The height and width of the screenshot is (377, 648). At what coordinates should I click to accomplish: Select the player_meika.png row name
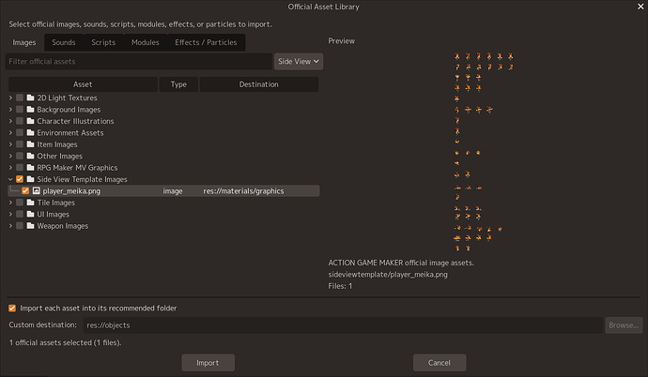click(x=71, y=191)
